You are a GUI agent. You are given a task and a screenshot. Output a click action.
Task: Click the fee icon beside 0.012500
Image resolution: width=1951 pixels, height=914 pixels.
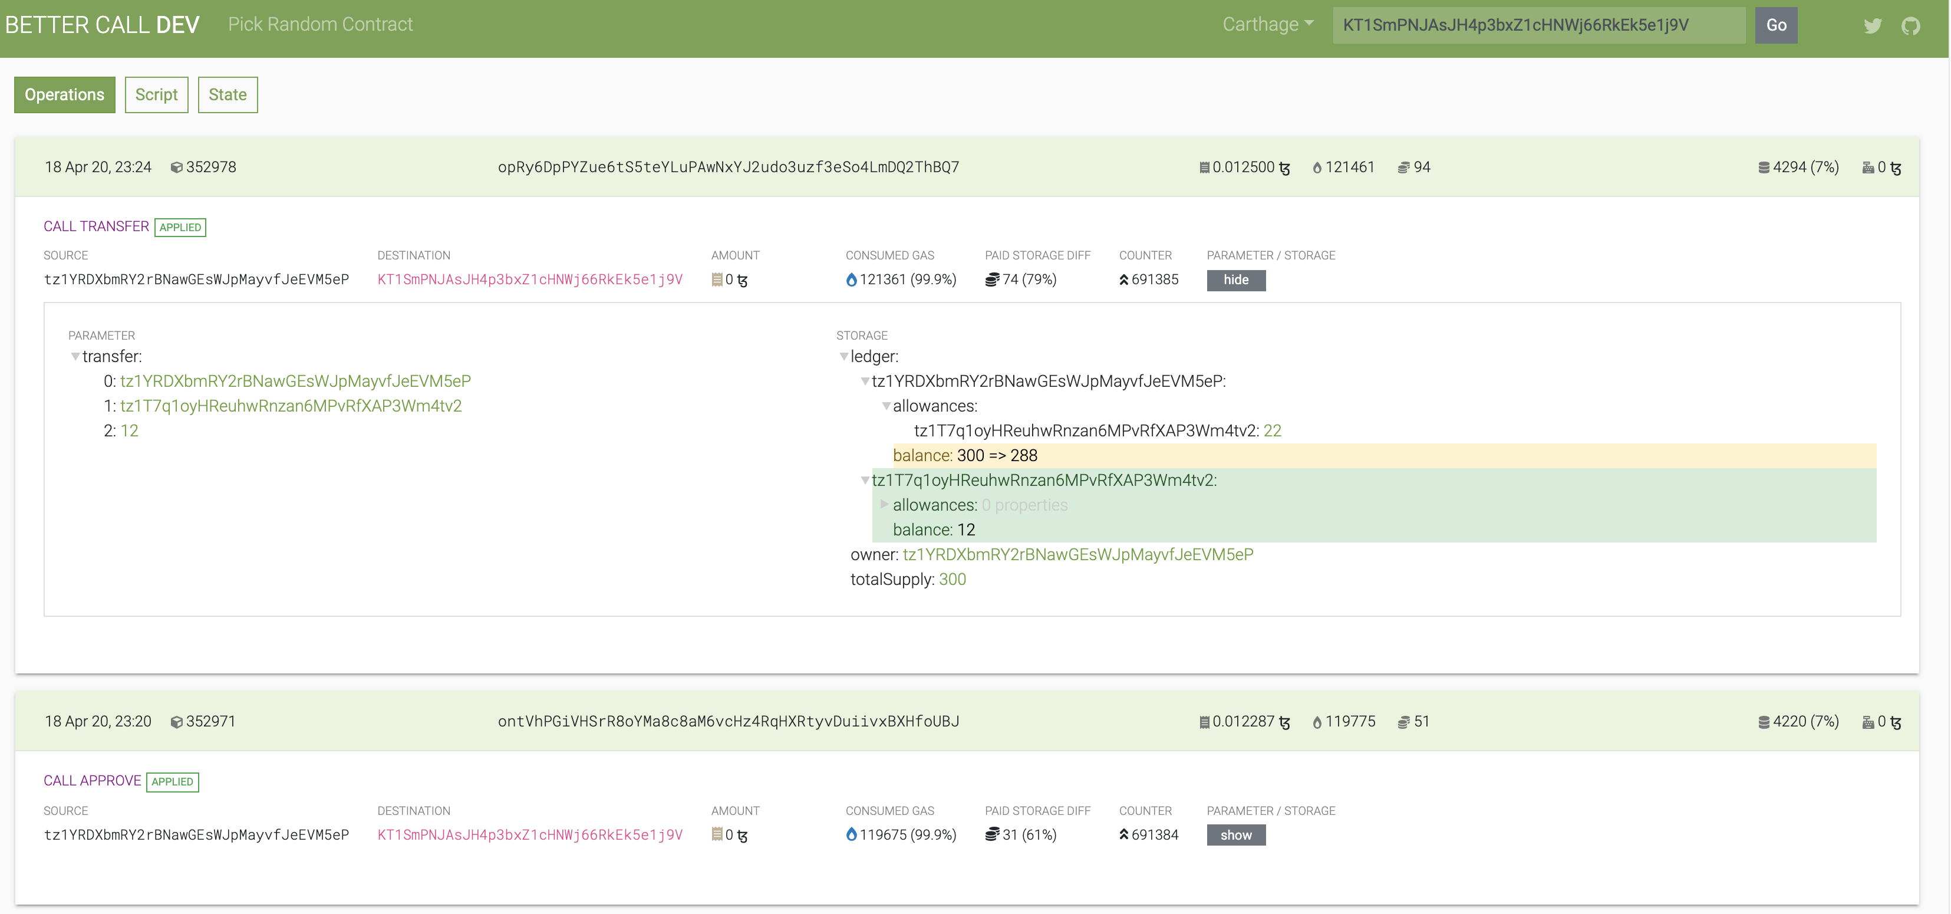click(1204, 167)
